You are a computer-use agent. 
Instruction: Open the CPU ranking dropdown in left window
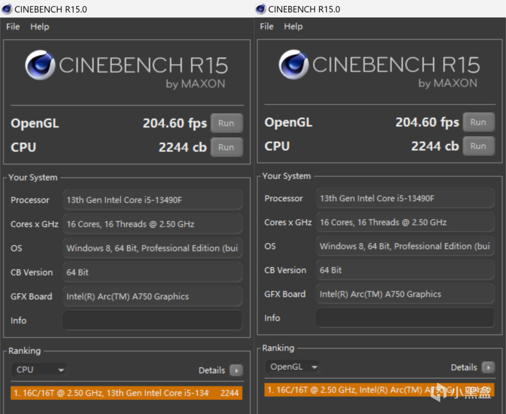click(40, 370)
